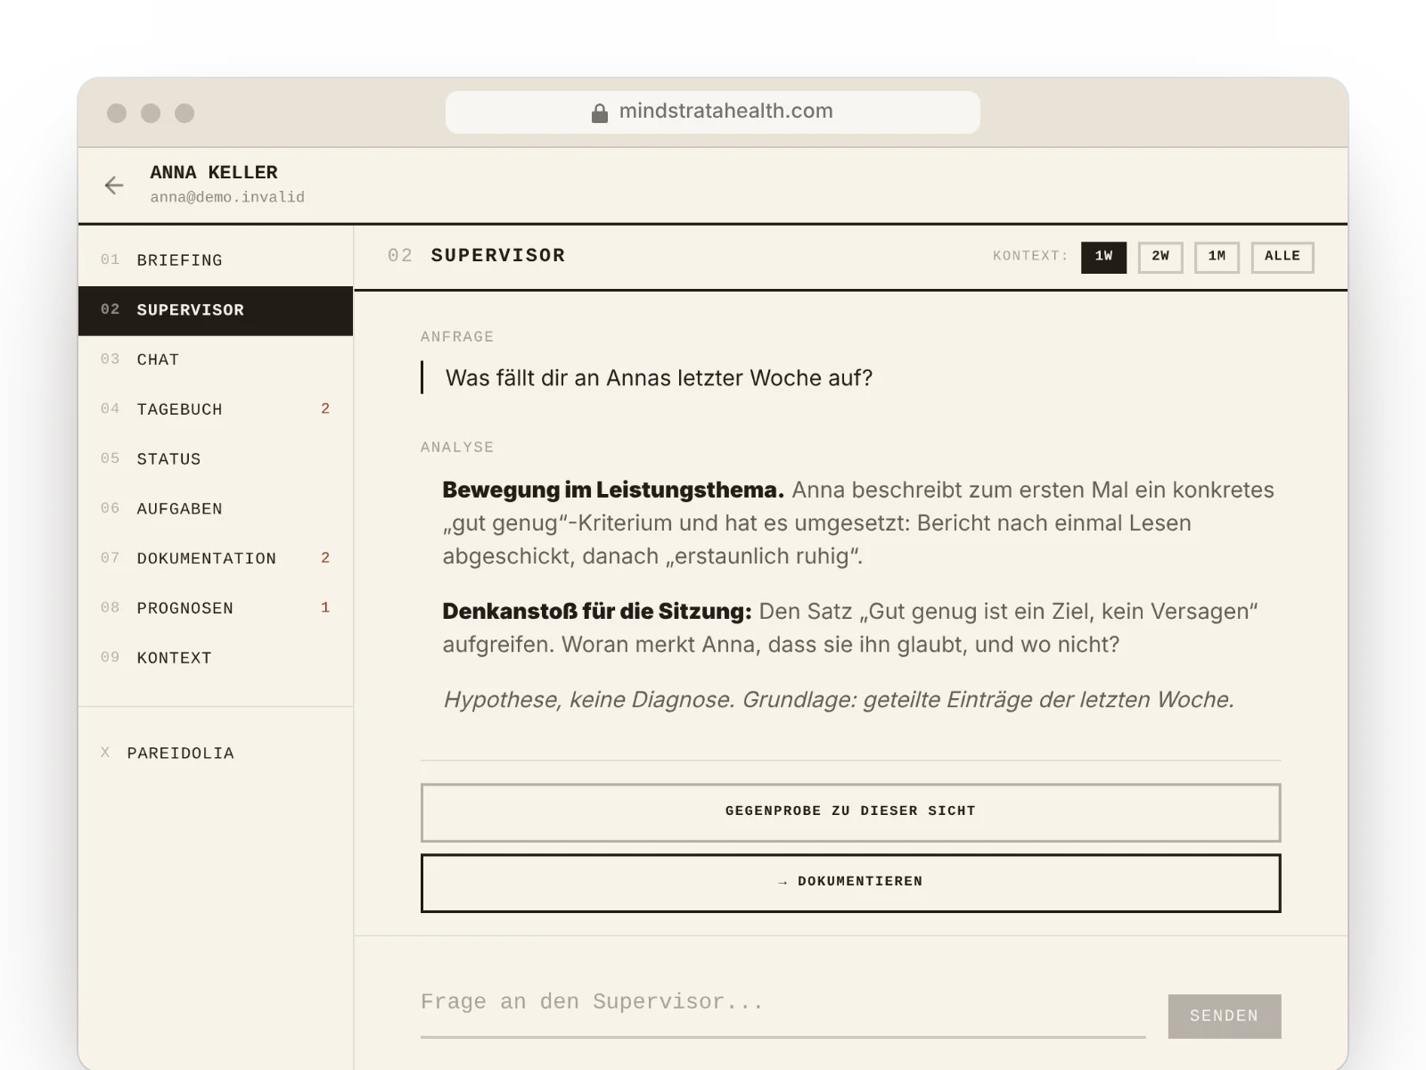The height and width of the screenshot is (1070, 1426).
Task: Click the Dokumentieren button
Action: [850, 883]
